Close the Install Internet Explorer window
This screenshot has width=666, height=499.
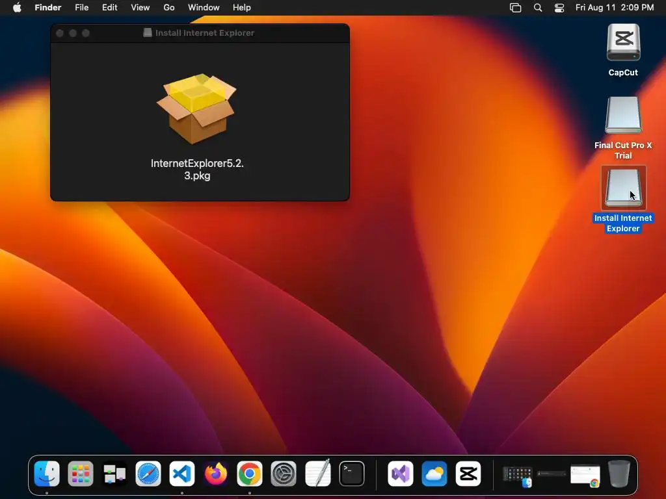(60, 33)
